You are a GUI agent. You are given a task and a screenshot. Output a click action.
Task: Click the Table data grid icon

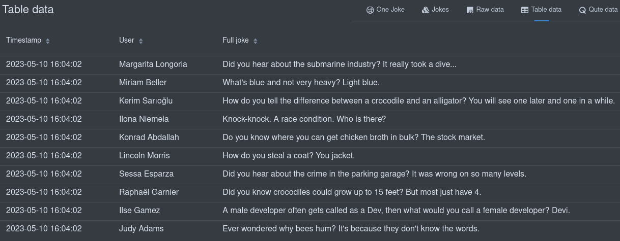point(525,10)
